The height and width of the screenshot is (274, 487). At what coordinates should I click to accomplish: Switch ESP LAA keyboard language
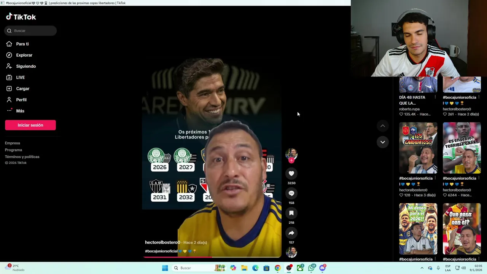(448, 268)
